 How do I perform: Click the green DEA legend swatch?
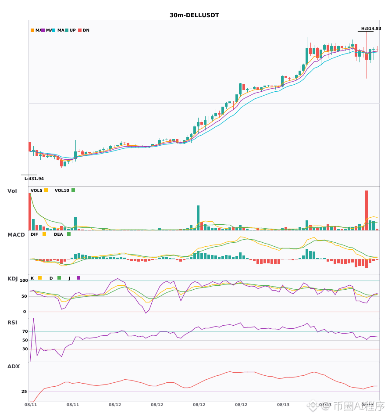[x=69, y=234]
